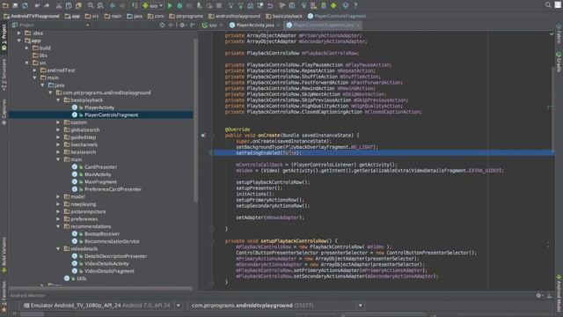Click the navigate Forward arrow icon
563x317 pixels.
122,5
